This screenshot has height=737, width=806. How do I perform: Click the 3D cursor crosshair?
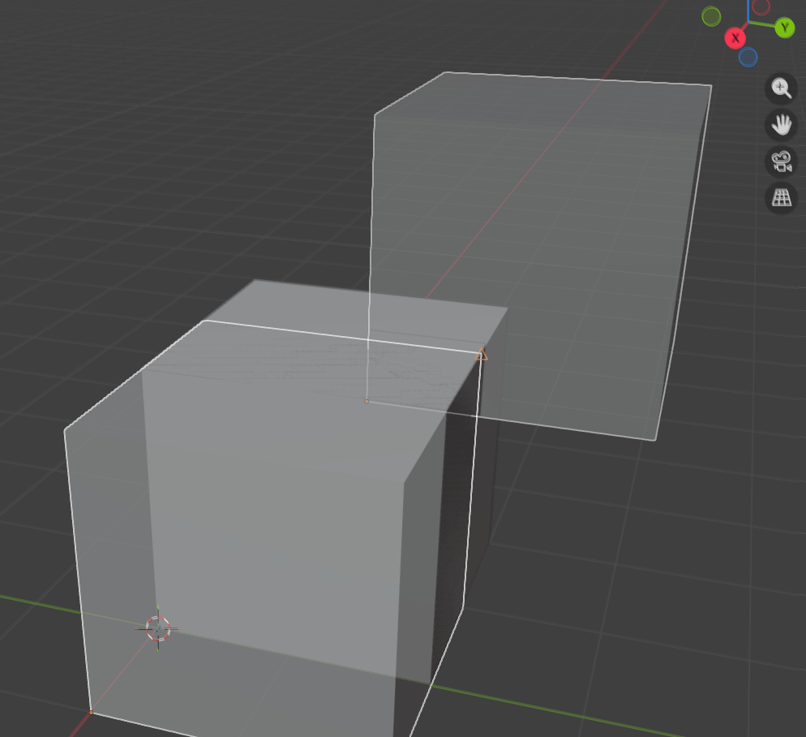pos(158,628)
